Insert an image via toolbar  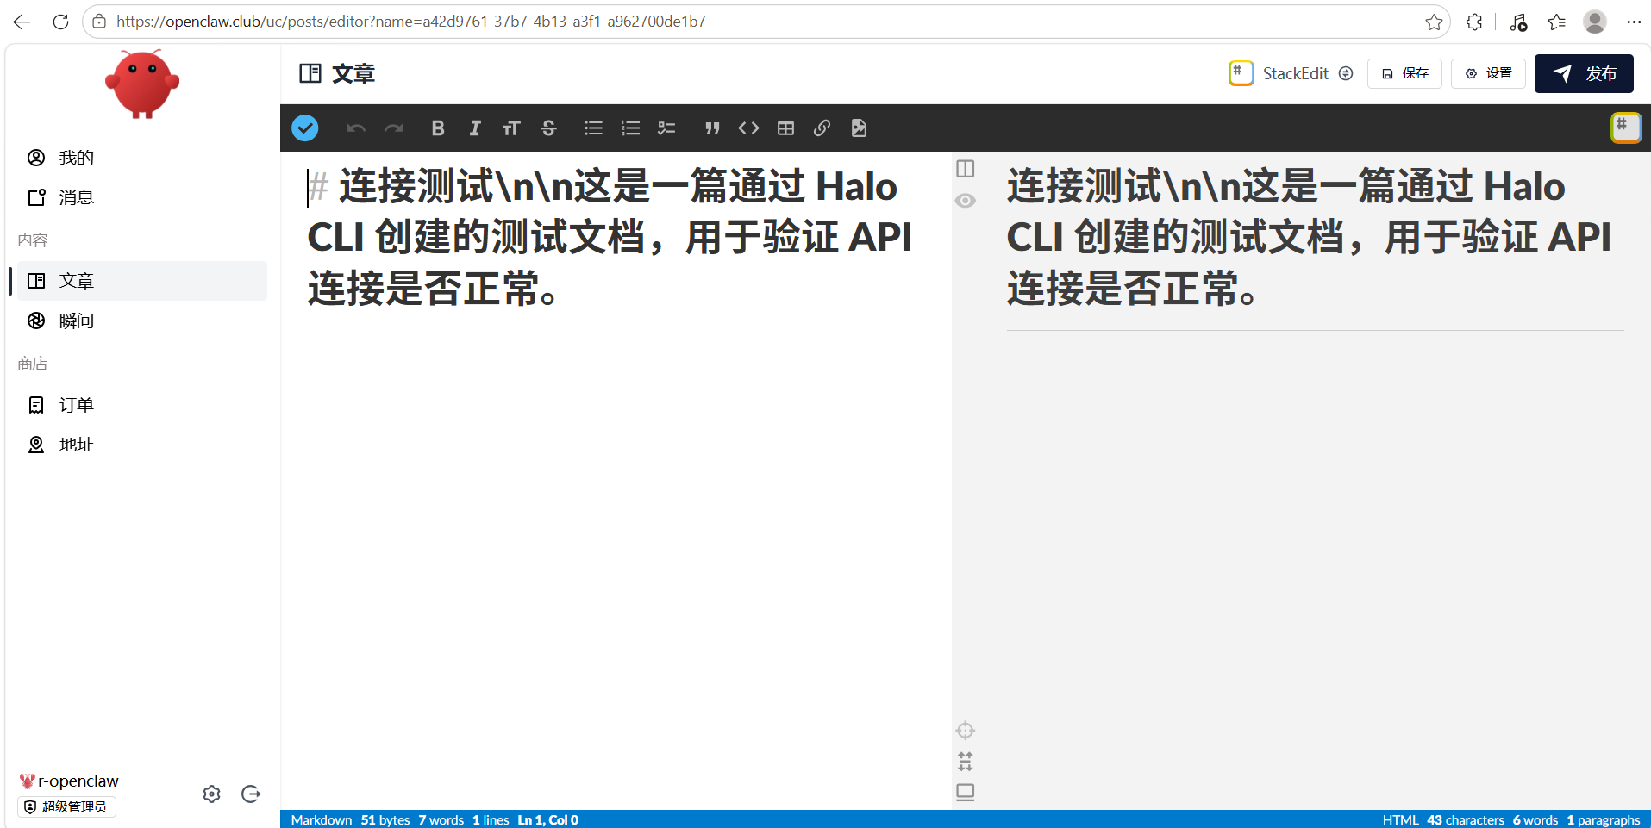pyautogui.click(x=859, y=128)
